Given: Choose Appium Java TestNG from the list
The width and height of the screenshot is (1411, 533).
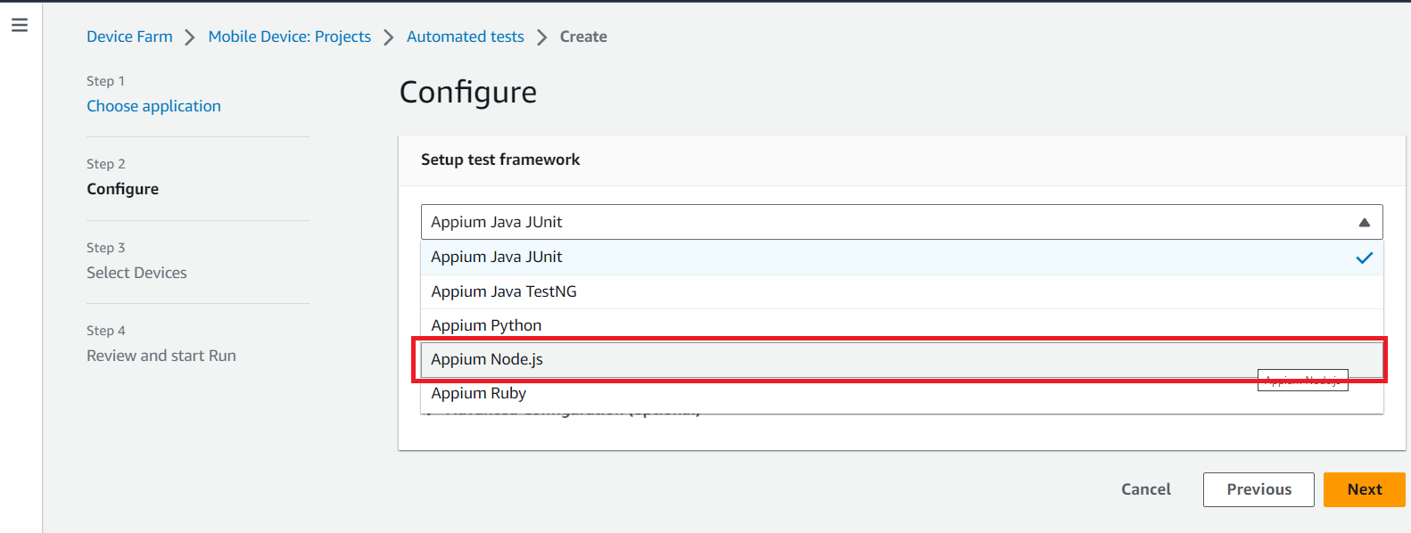Looking at the screenshot, I should point(504,291).
